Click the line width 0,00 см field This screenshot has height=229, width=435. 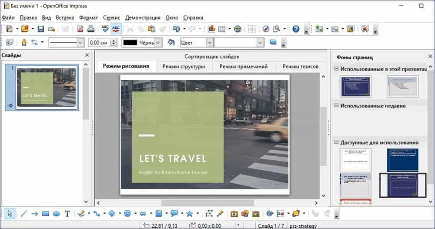[x=99, y=43]
